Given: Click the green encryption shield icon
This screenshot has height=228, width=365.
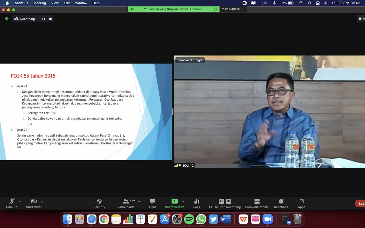Looking at the screenshot, I should coord(7,19).
